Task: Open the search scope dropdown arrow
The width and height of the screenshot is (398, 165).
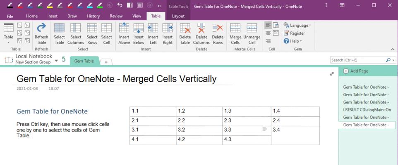Action: point(393,60)
